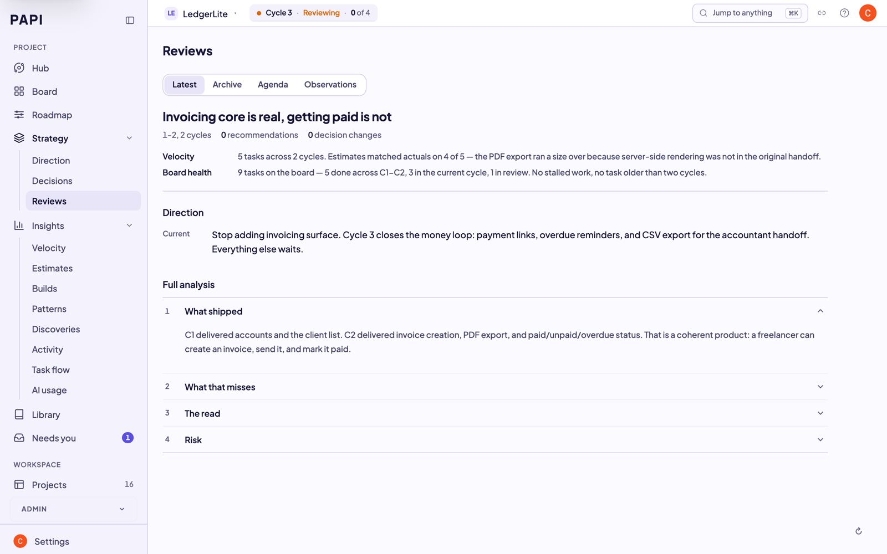Expand the ADMIN dropdown
The height and width of the screenshot is (554, 887).
(74, 509)
